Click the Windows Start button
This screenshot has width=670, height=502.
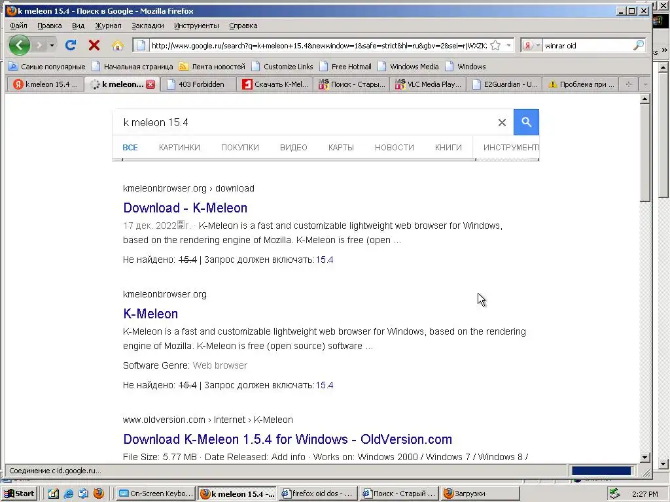point(19,494)
